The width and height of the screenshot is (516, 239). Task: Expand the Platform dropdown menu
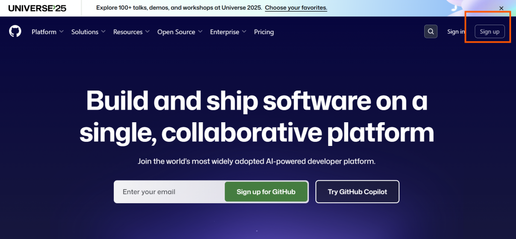[x=47, y=32]
